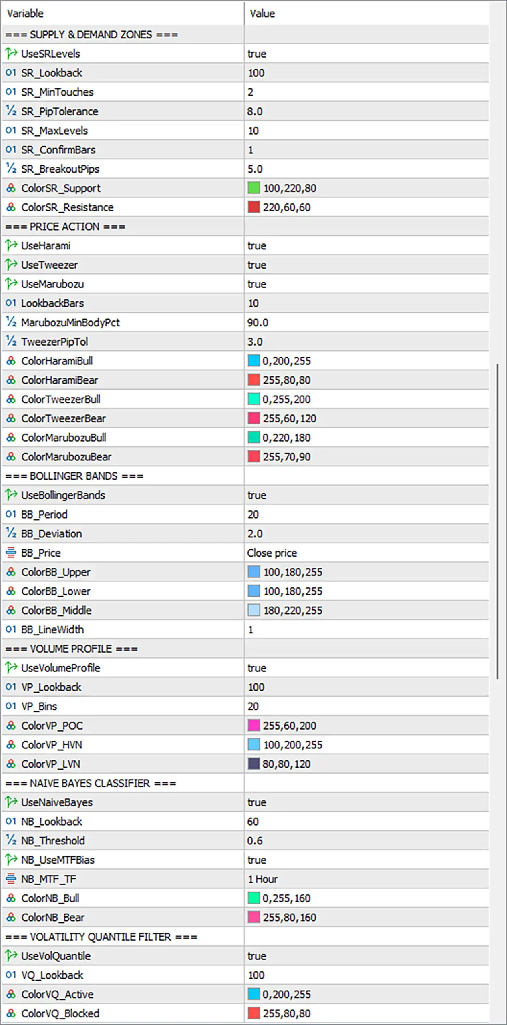The image size is (507, 1025).
Task: Click the boolean icon beside UseTweezer
Action: click(11, 265)
